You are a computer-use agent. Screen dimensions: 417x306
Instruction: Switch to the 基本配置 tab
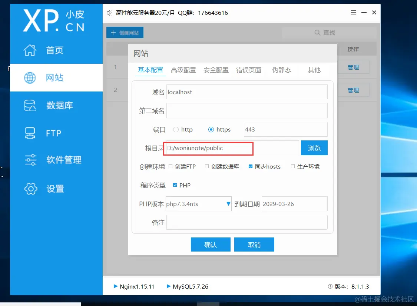150,70
